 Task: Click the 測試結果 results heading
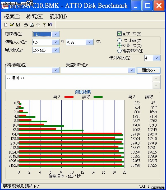click(83, 92)
